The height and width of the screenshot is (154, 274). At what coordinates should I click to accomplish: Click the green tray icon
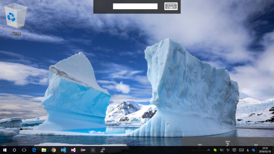pyautogui.click(x=215, y=150)
